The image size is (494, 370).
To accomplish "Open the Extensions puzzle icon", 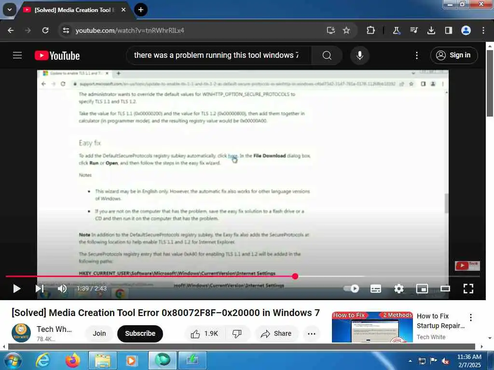I will [371, 30].
